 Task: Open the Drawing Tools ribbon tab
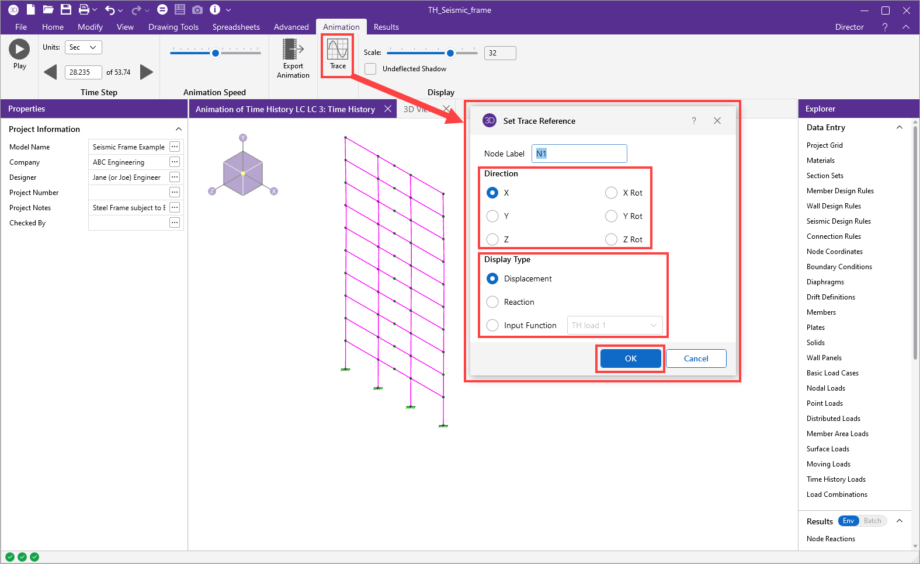click(173, 27)
